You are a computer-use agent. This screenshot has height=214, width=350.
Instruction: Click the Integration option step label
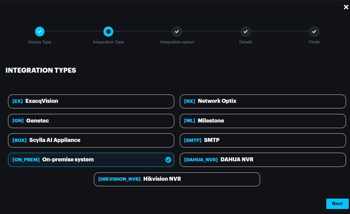pos(177,42)
